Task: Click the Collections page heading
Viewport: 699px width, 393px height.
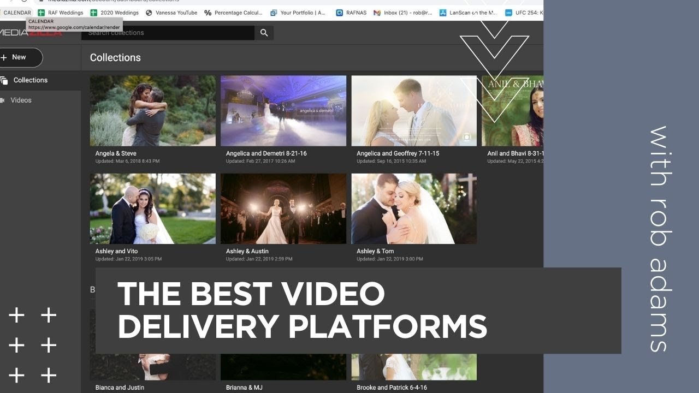Action: (x=115, y=57)
